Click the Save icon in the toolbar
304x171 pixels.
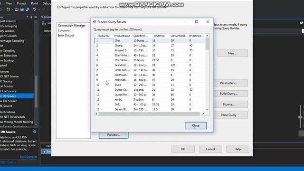point(22,9)
